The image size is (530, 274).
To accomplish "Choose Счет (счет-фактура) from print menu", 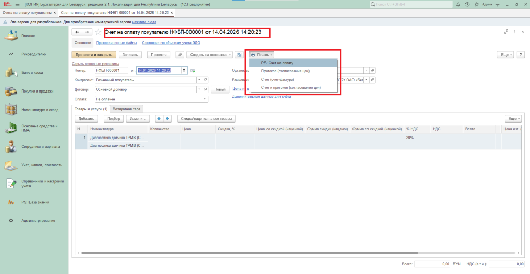I will click(x=277, y=79).
